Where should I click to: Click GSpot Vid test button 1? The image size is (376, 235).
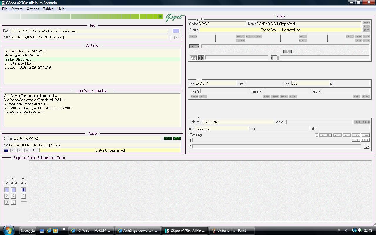6,190
